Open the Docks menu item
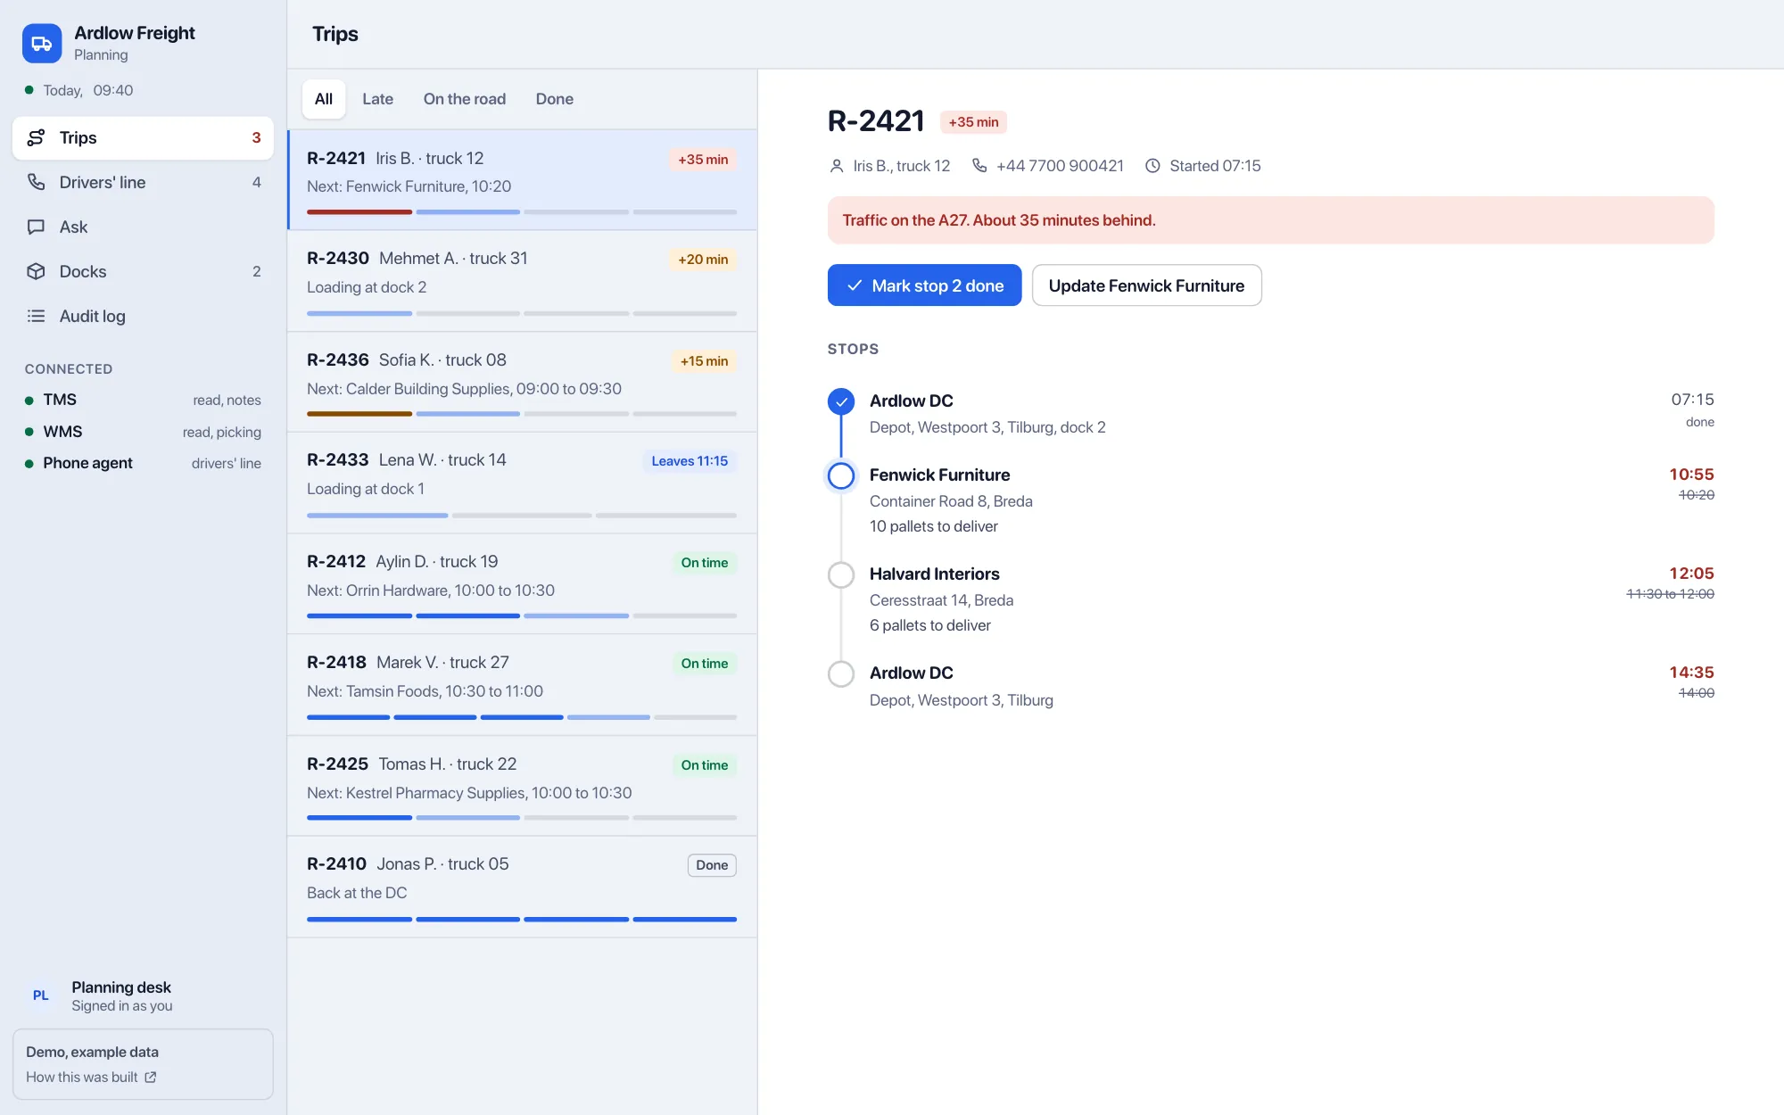This screenshot has height=1115, width=1784. [143, 271]
